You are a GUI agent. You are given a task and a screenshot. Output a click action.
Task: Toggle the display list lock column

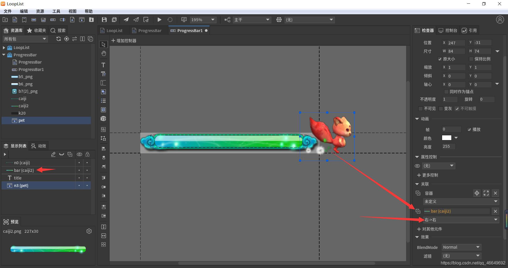[x=87, y=154]
